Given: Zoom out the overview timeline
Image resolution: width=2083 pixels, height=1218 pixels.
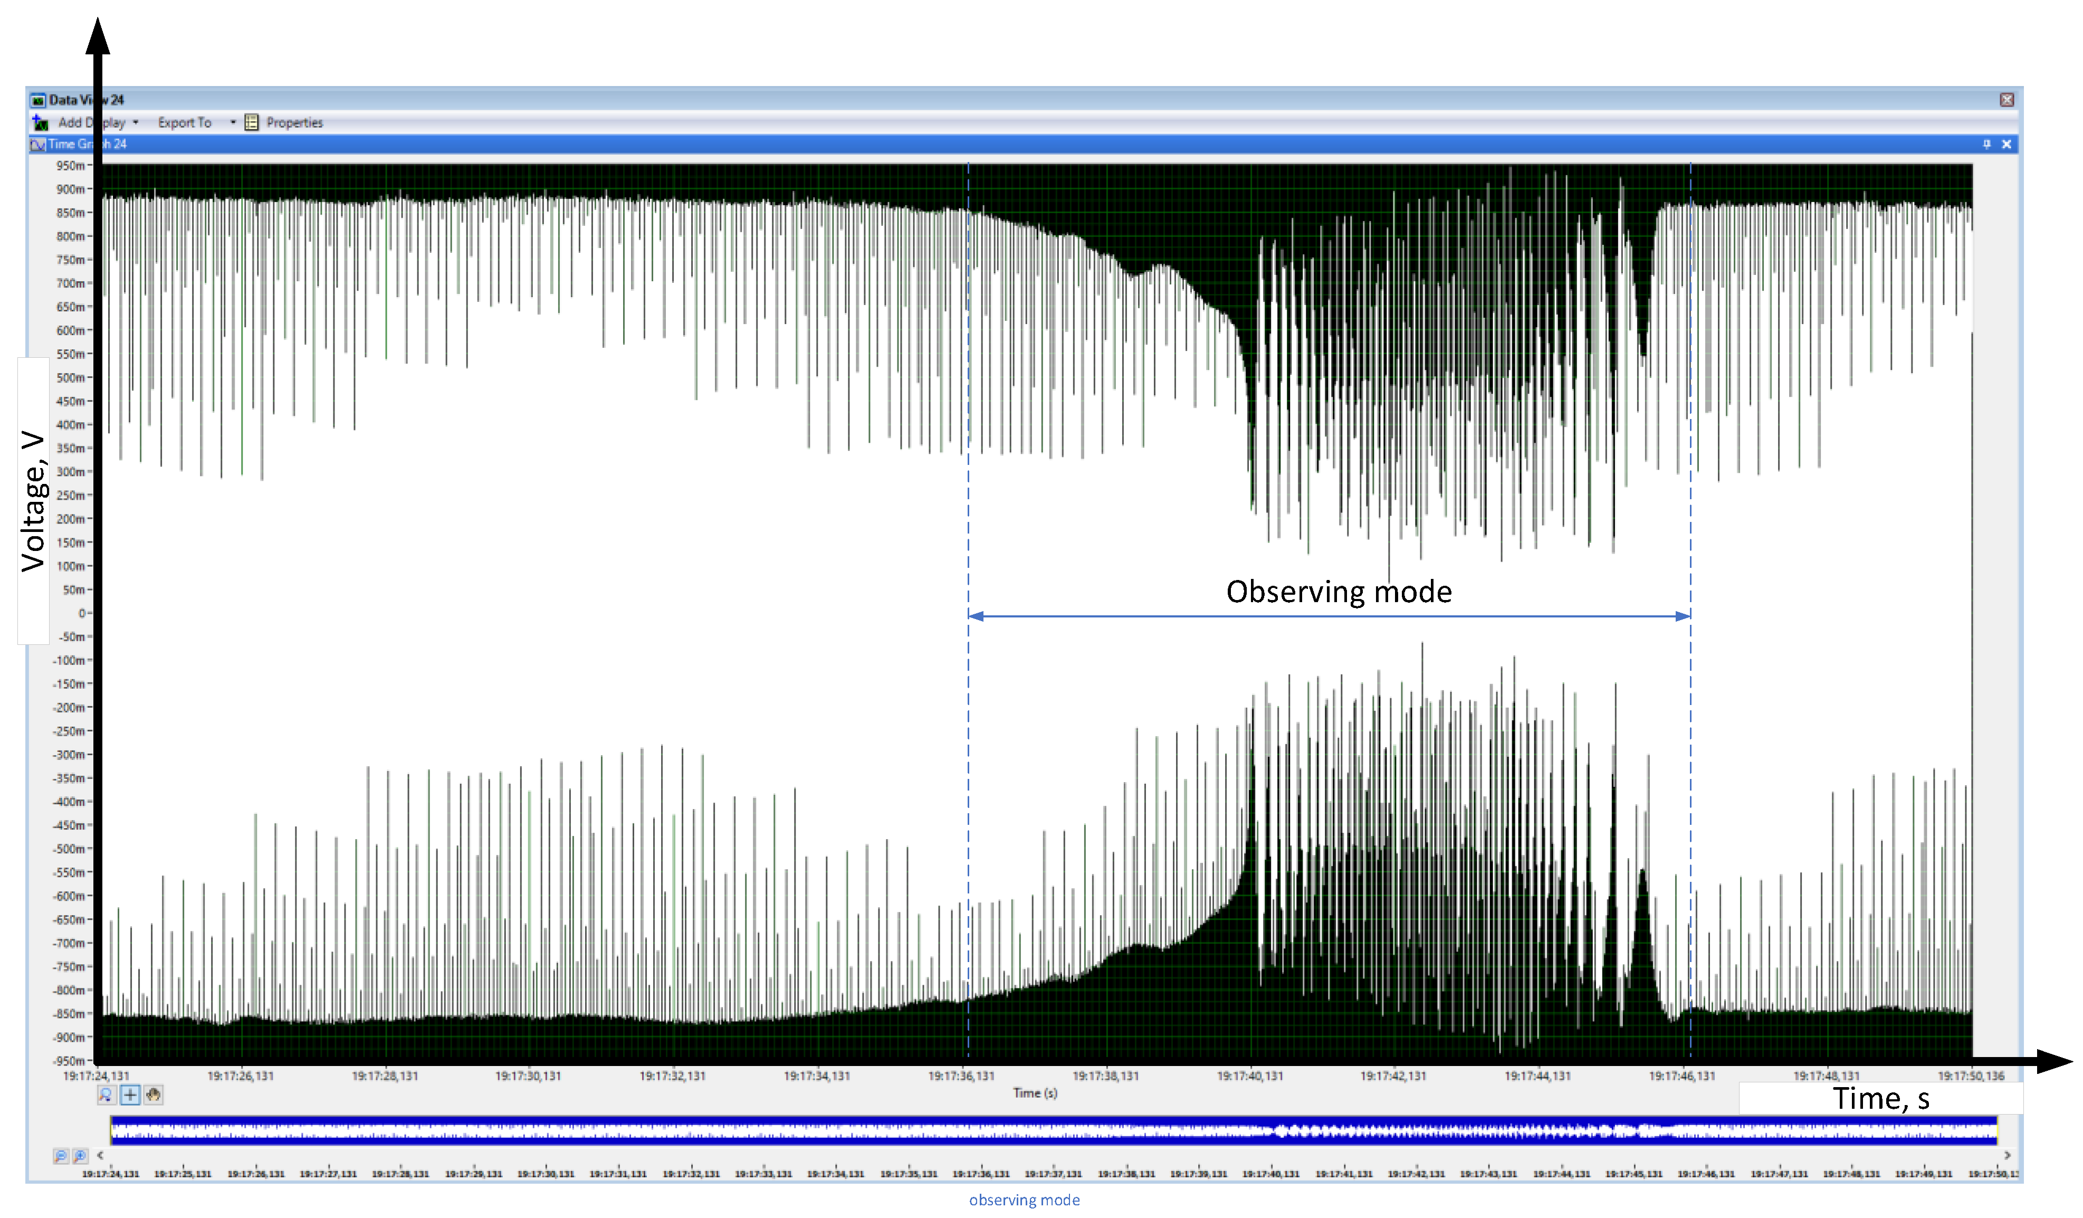Looking at the screenshot, I should pyautogui.click(x=60, y=1156).
